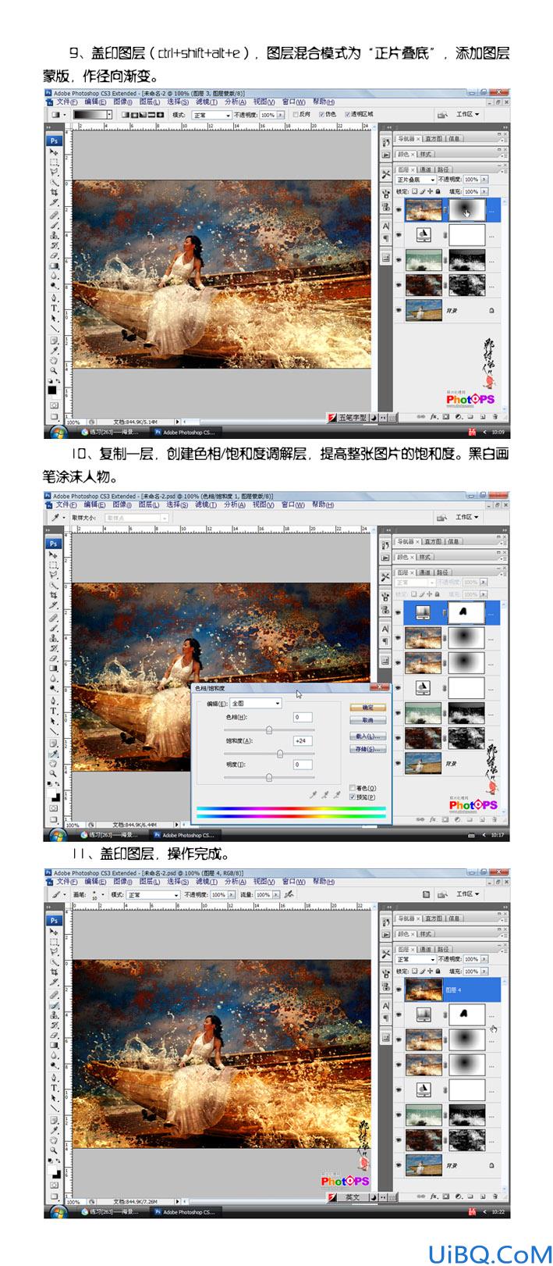Image resolution: width=553 pixels, height=1266 pixels.
Task: Open 图层 menu in step 11 window
Action: tap(150, 881)
